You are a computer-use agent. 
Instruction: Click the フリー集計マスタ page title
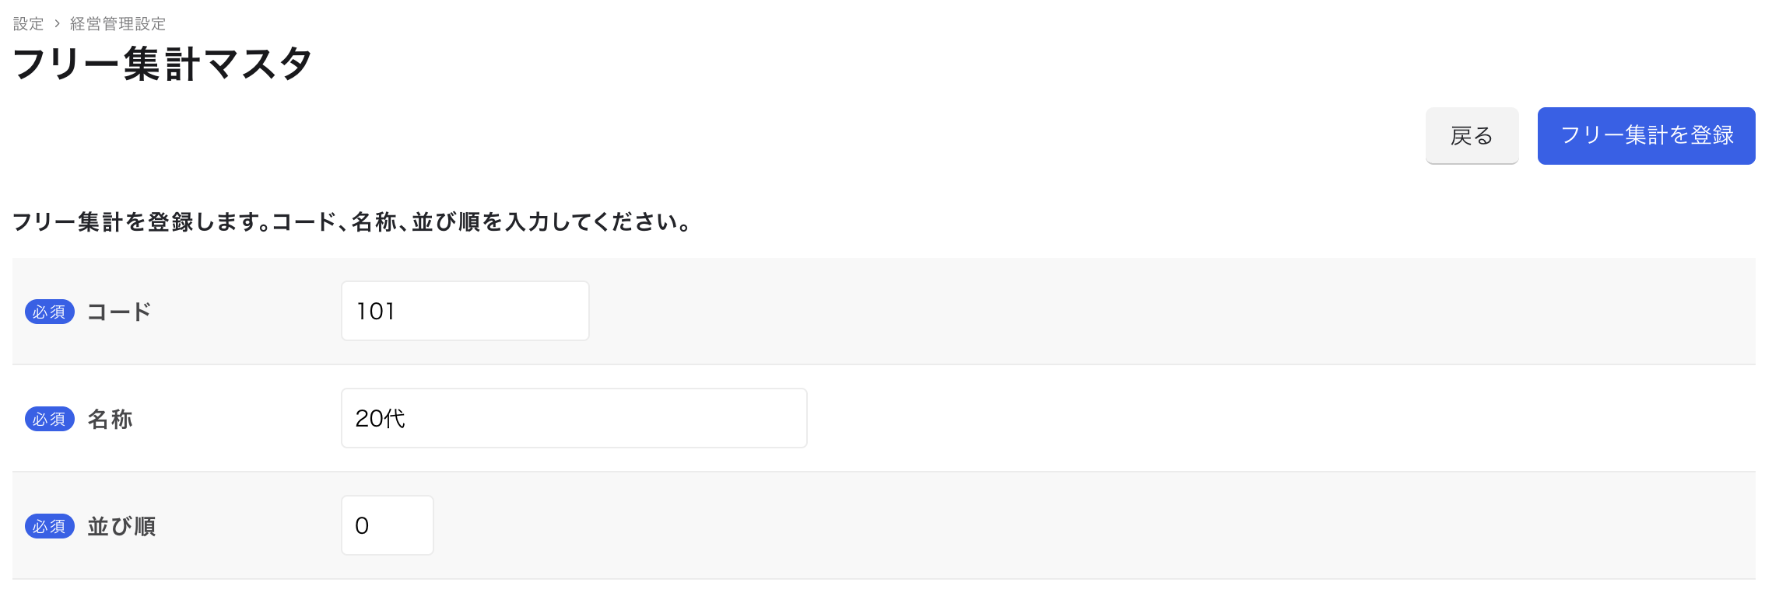tap(162, 64)
